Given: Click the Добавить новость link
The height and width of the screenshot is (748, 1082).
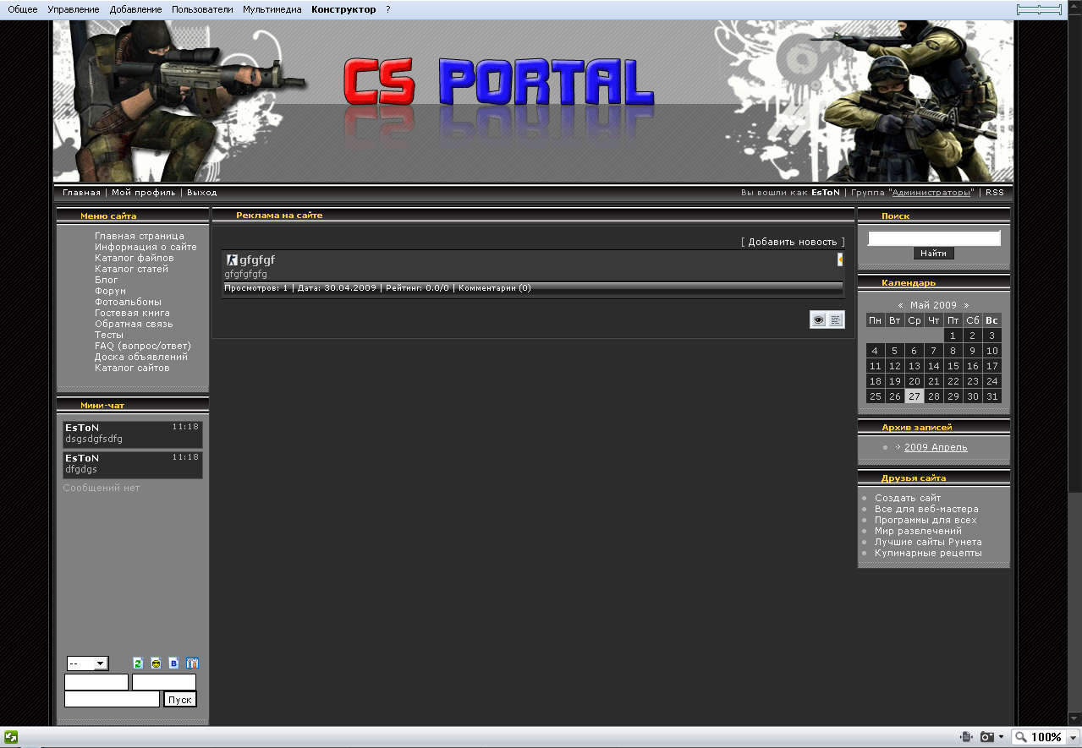Looking at the screenshot, I should click(x=793, y=242).
